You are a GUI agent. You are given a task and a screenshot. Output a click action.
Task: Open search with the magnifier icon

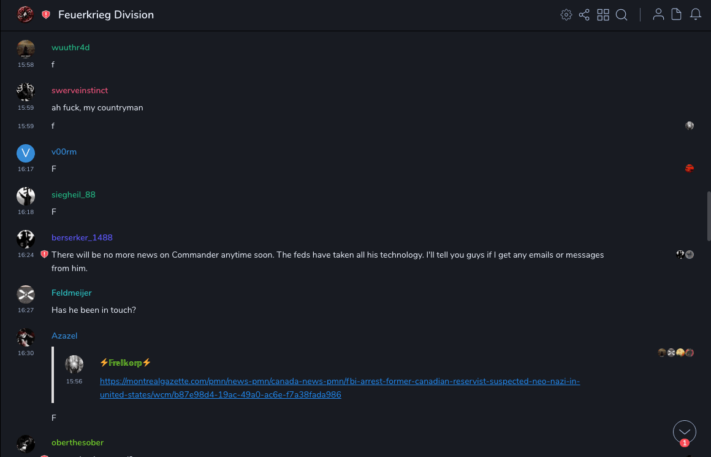click(622, 15)
